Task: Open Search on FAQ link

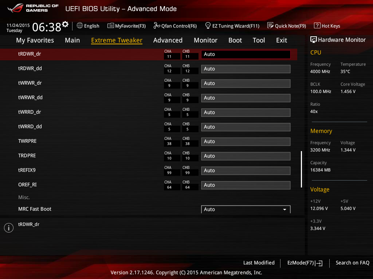Action: point(352,263)
